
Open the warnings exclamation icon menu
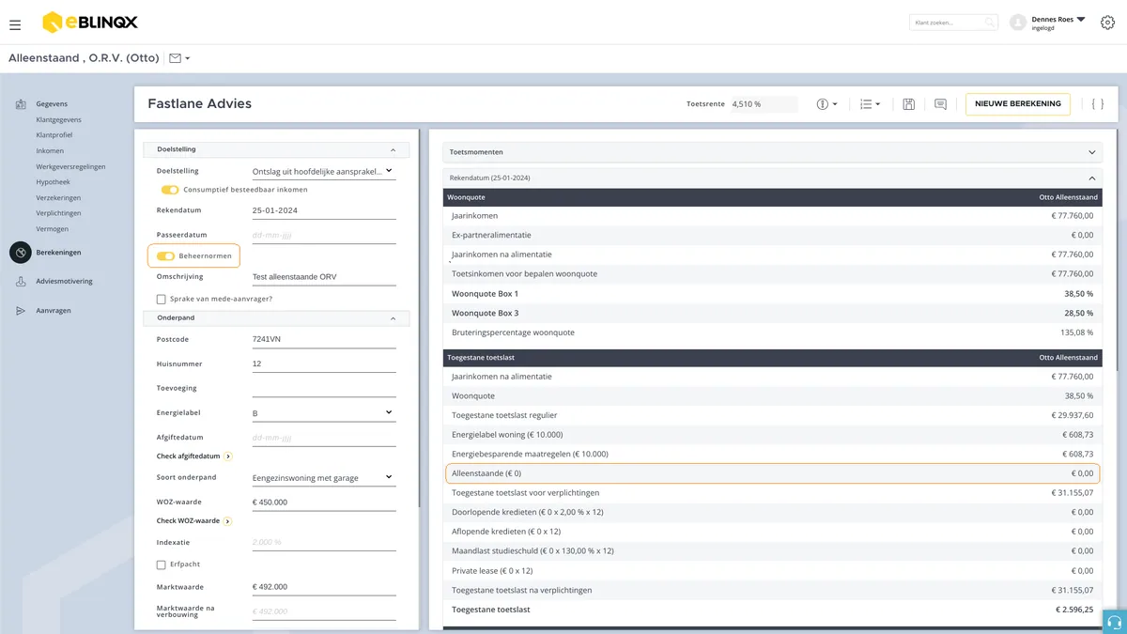click(x=826, y=104)
